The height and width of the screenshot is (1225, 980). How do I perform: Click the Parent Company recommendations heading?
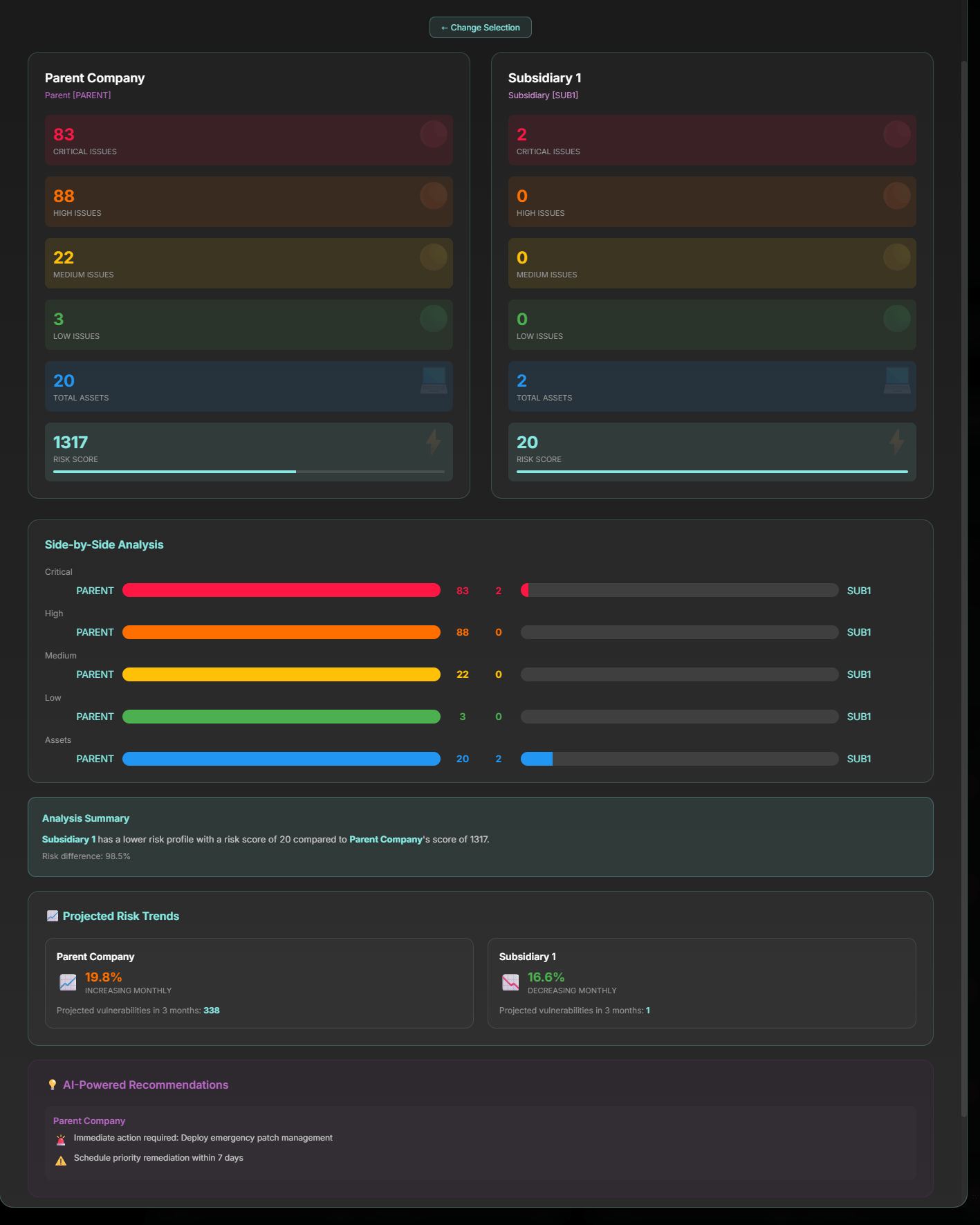(89, 1121)
